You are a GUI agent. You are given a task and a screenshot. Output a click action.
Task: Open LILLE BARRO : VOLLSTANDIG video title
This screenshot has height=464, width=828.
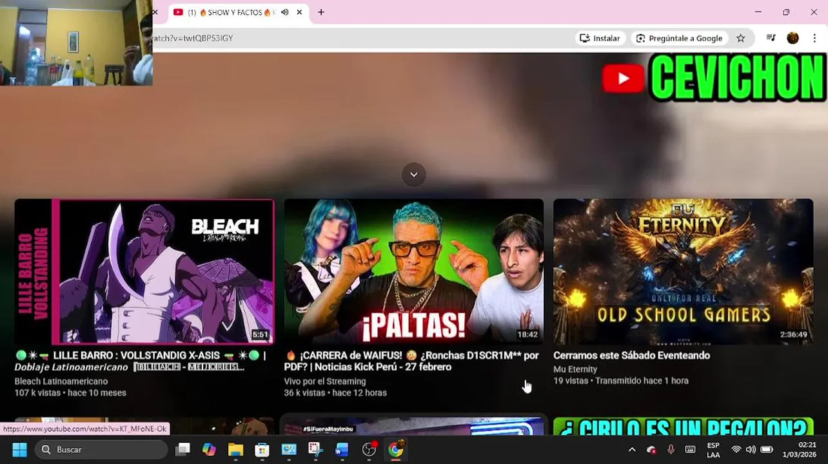[x=140, y=361]
